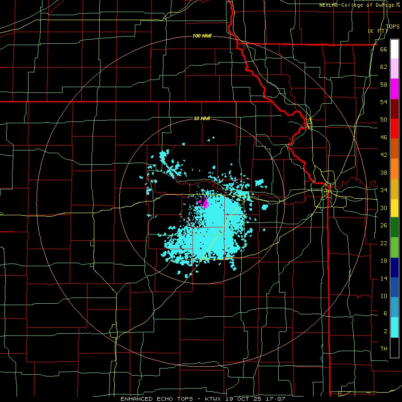Click the gold legend swatch

pos(394,188)
